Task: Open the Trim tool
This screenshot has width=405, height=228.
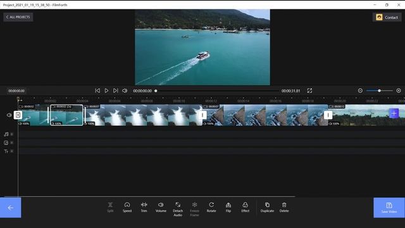Action: (x=144, y=207)
